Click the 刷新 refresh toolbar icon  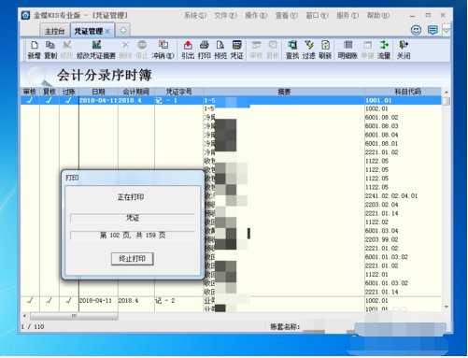(x=325, y=50)
